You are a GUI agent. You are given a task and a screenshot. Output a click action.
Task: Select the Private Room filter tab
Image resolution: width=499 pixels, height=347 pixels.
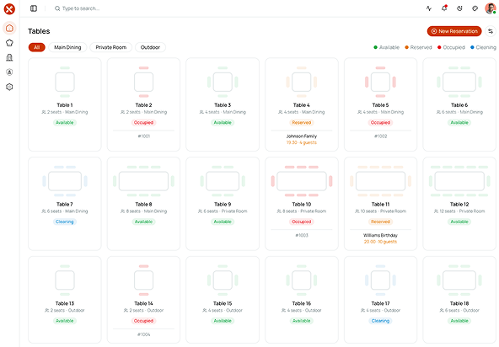[x=110, y=47]
